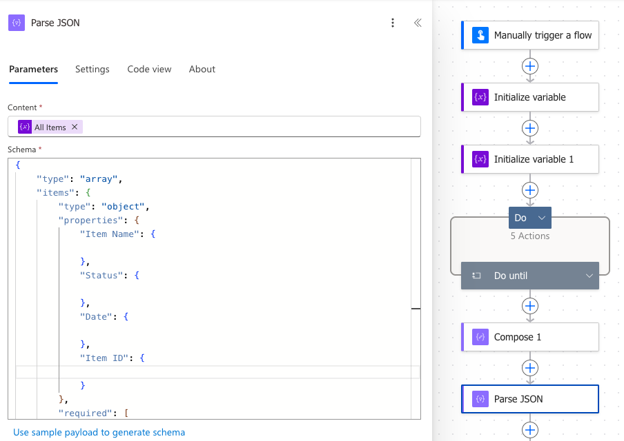
Task: Select the Initialize variable 1 action card
Action: pos(530,159)
